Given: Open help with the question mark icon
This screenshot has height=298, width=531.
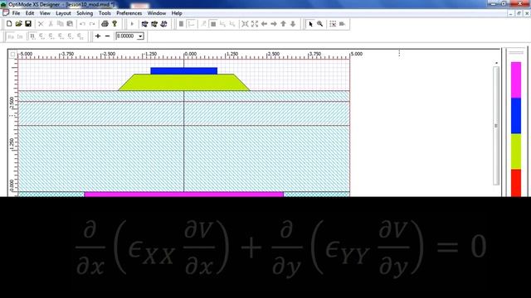Looking at the screenshot, I should (114, 24).
